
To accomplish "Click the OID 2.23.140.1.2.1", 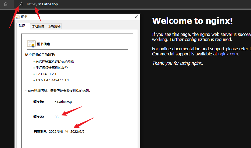I will coord(46,74).
